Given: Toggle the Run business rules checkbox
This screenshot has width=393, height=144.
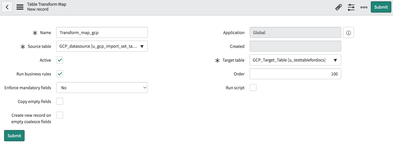Looking at the screenshot, I should (60, 74).
